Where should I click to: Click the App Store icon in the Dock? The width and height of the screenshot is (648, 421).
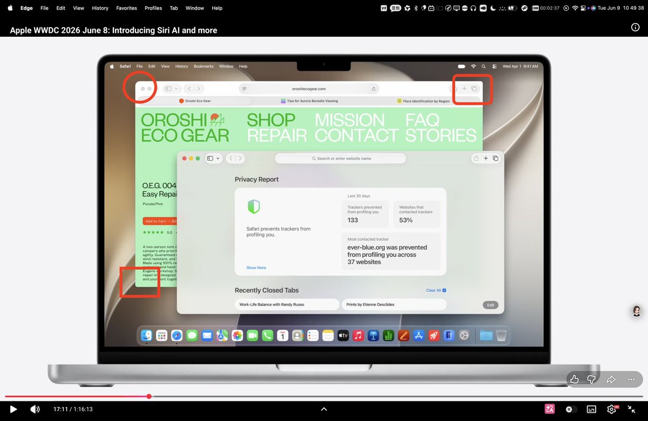(x=418, y=335)
